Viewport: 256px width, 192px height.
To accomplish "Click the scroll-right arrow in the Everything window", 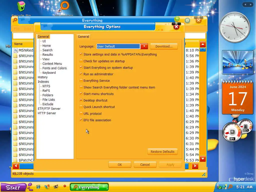I will point(195,166).
